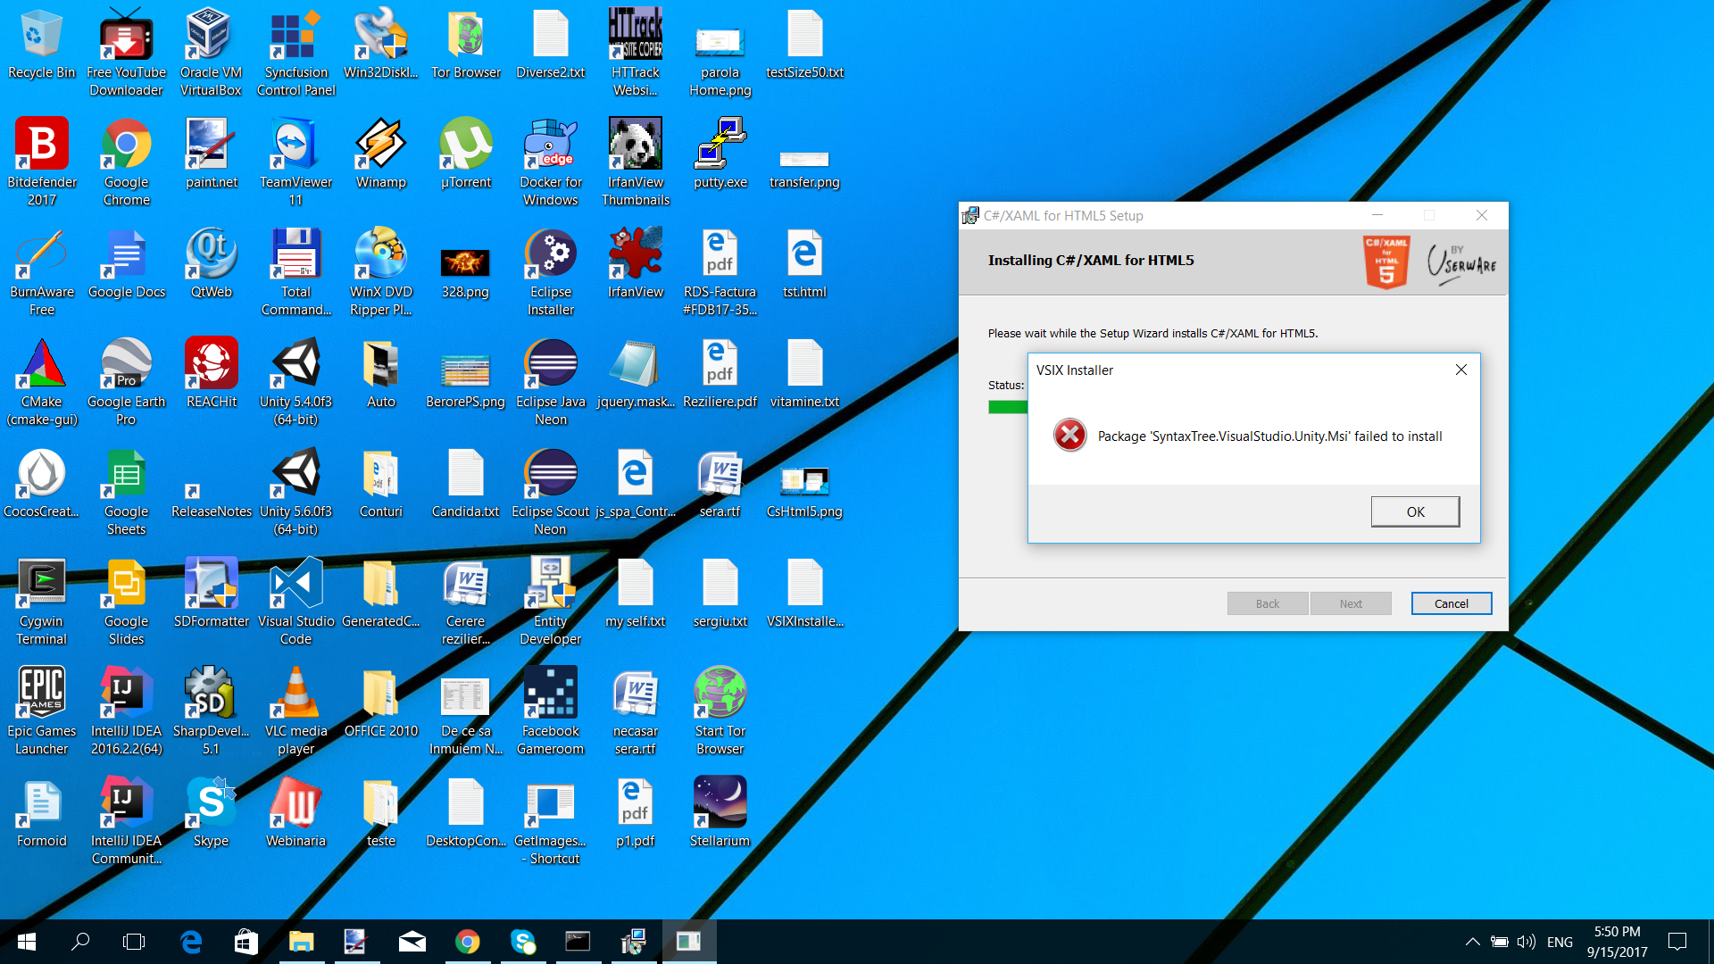Select the Entity Developer icon
Viewport: 1714px width, 964px height.
[550, 602]
